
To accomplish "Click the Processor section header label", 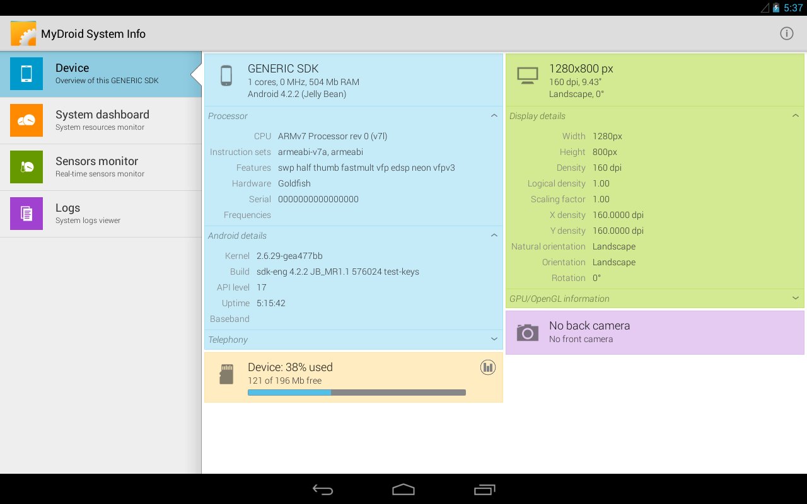I will point(228,116).
